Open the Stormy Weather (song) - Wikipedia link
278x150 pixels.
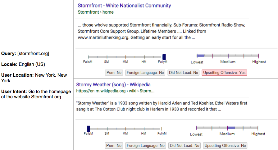click(x=113, y=85)
